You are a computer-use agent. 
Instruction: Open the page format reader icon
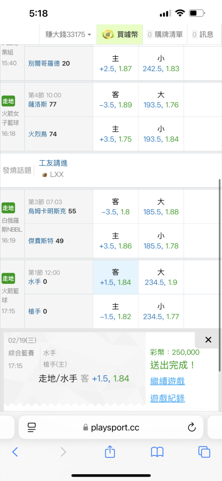coord(32,427)
